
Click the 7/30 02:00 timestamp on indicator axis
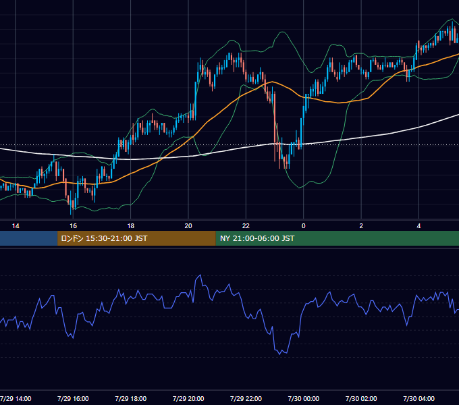click(x=361, y=398)
